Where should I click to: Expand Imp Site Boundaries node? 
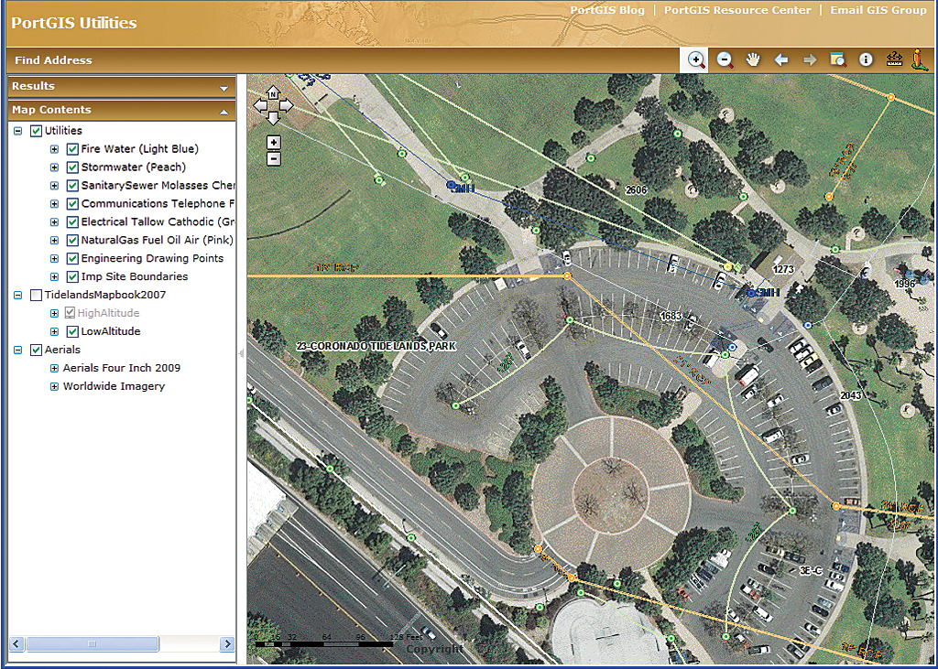coord(54,276)
